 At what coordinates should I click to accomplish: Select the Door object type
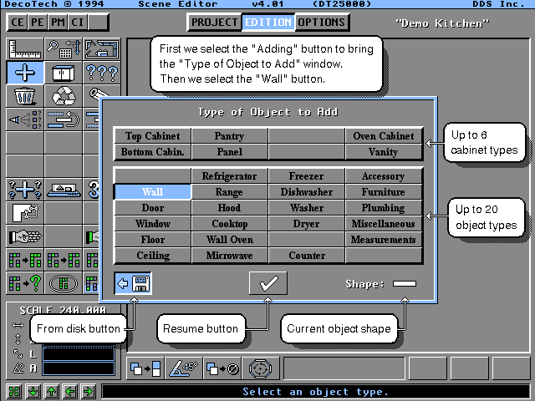point(152,208)
